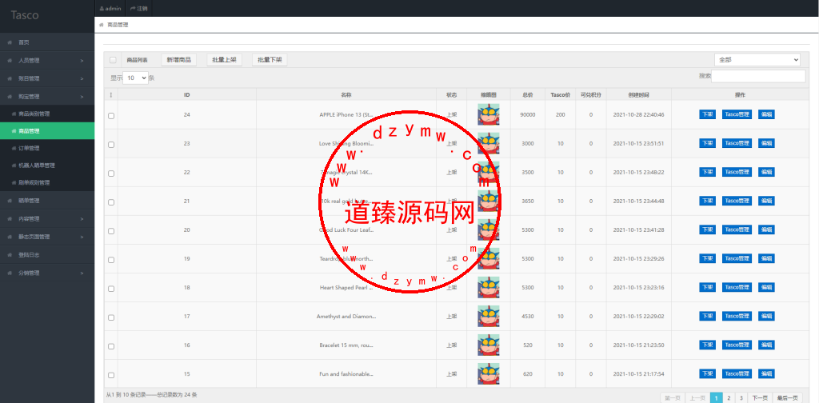Click product name Bracelet 15 mm, rou...
The image size is (819, 403).
pos(346,345)
